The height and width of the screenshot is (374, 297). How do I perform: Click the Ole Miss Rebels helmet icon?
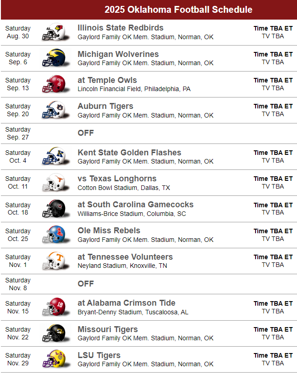pyautogui.click(x=54, y=235)
